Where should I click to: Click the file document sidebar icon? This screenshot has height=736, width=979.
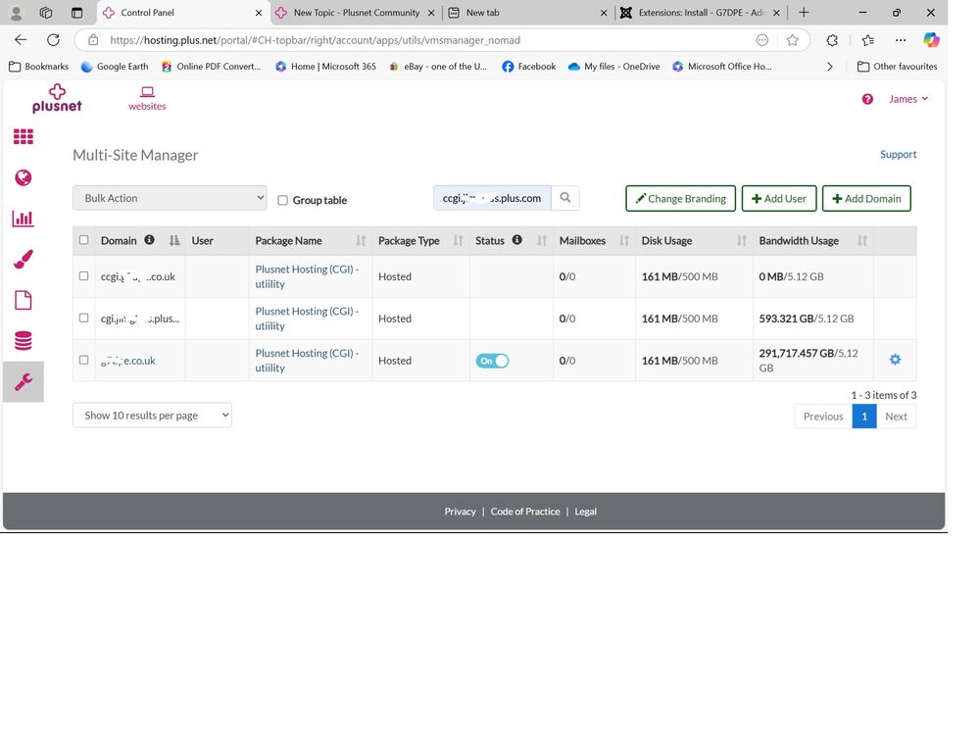coord(23,300)
